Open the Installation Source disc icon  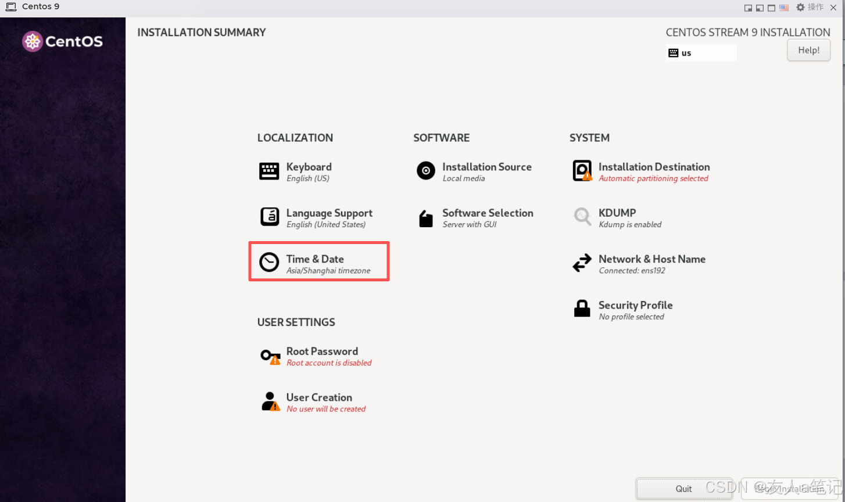425,171
